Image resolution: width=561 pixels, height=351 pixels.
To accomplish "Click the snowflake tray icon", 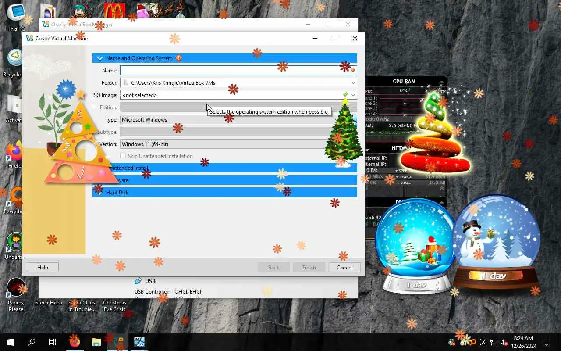I will 483,342.
